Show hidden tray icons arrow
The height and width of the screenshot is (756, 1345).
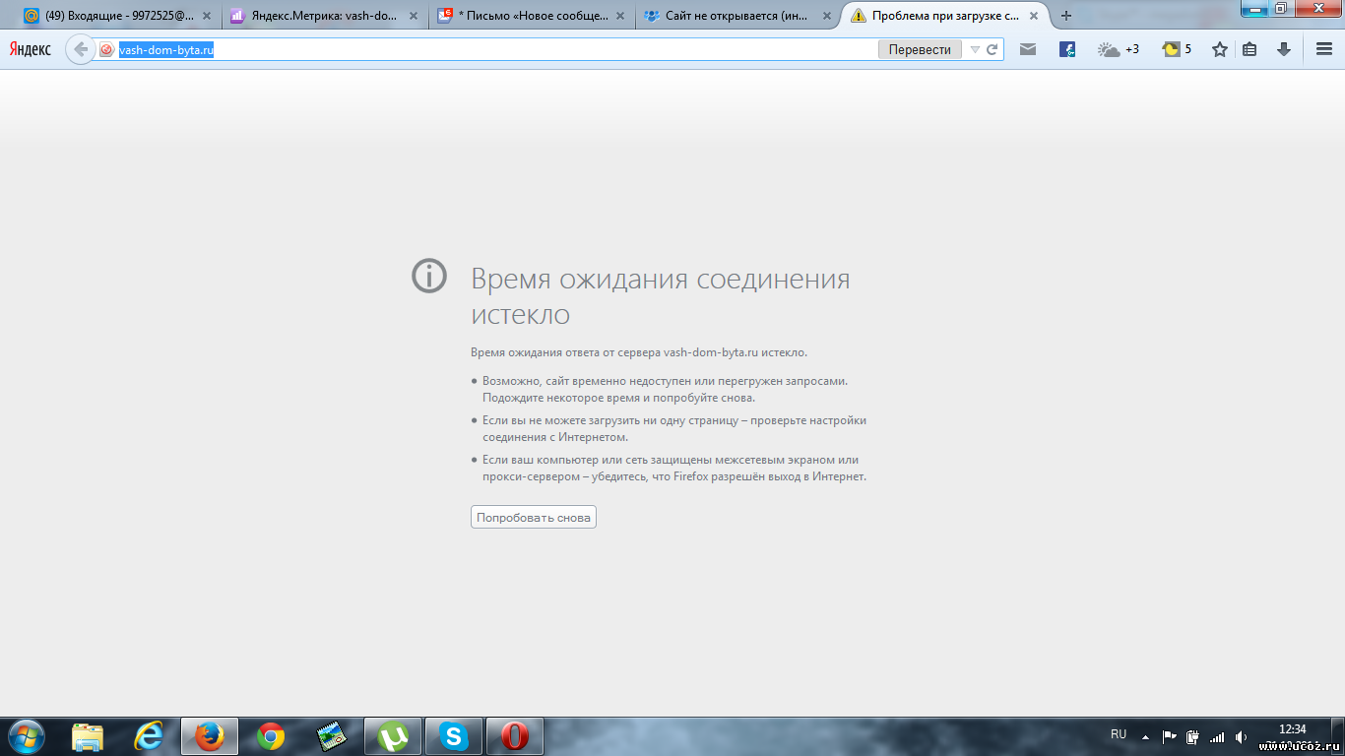pos(1145,736)
